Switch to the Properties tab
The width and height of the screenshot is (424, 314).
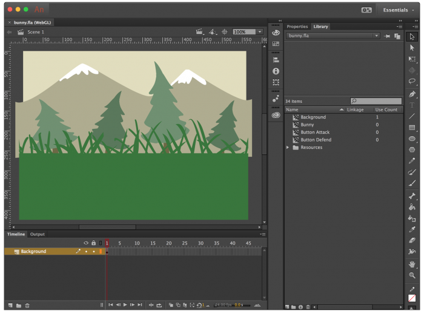(x=297, y=27)
